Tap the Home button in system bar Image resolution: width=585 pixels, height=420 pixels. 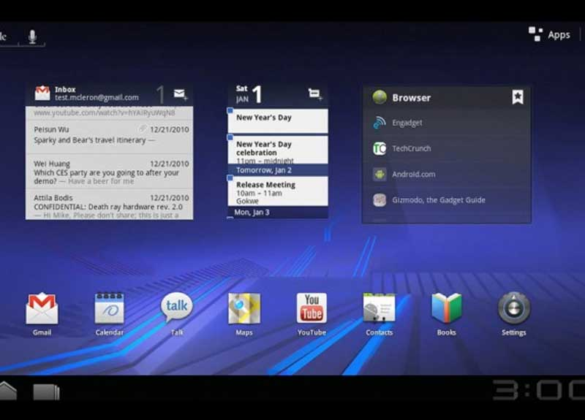pyautogui.click(x=7, y=391)
